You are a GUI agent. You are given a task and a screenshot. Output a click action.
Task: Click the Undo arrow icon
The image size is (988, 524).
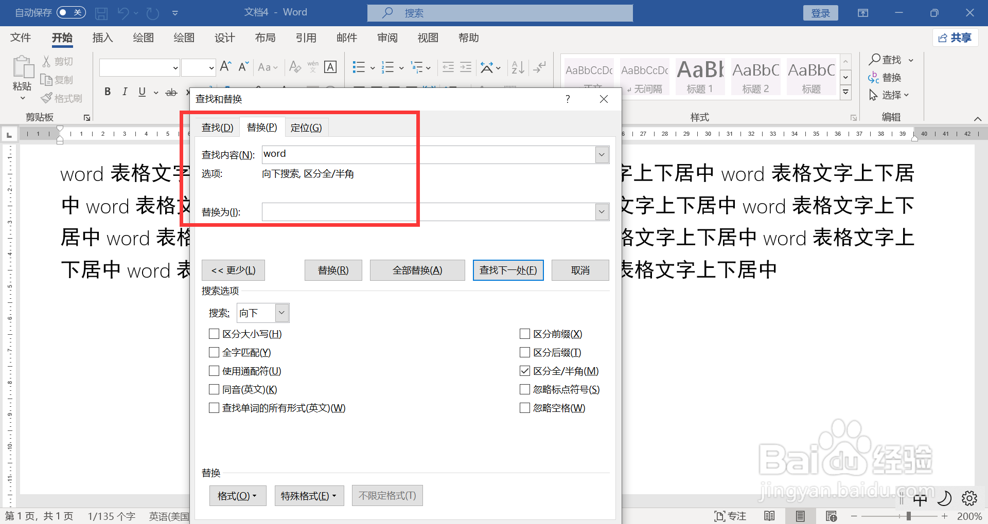(x=123, y=13)
